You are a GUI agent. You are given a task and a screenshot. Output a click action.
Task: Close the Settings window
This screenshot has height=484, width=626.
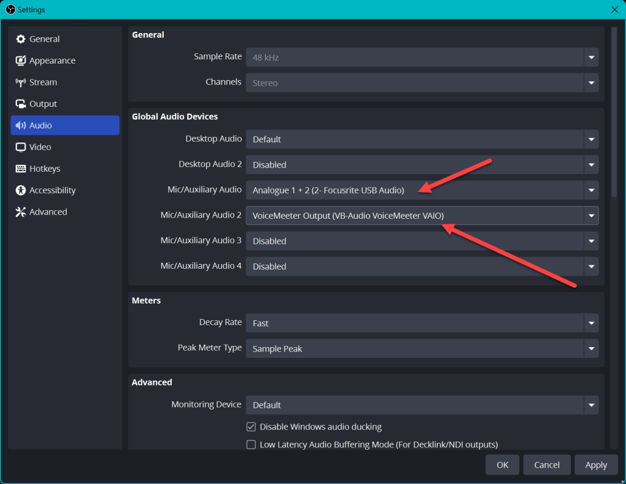click(x=614, y=10)
